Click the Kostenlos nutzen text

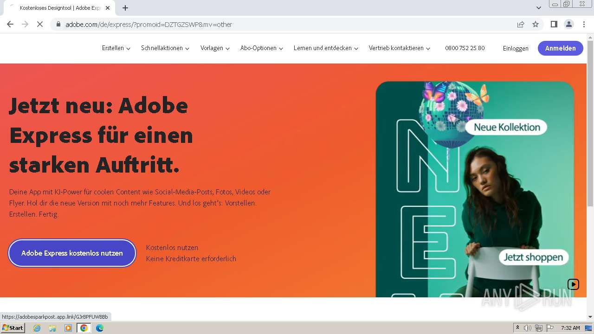[172, 248]
